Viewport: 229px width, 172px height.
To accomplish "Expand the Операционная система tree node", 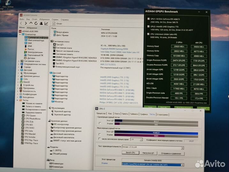I will pos(19,64).
